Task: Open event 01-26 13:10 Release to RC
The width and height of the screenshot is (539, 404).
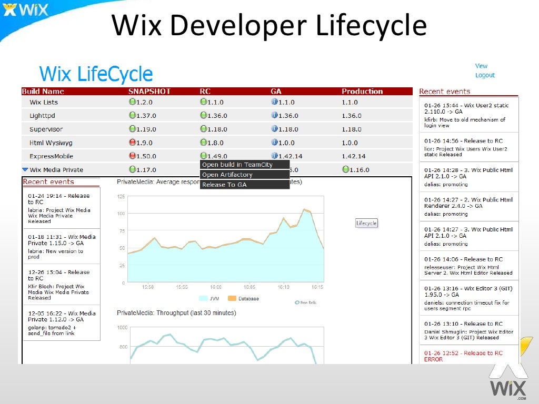Action: click(x=469, y=330)
